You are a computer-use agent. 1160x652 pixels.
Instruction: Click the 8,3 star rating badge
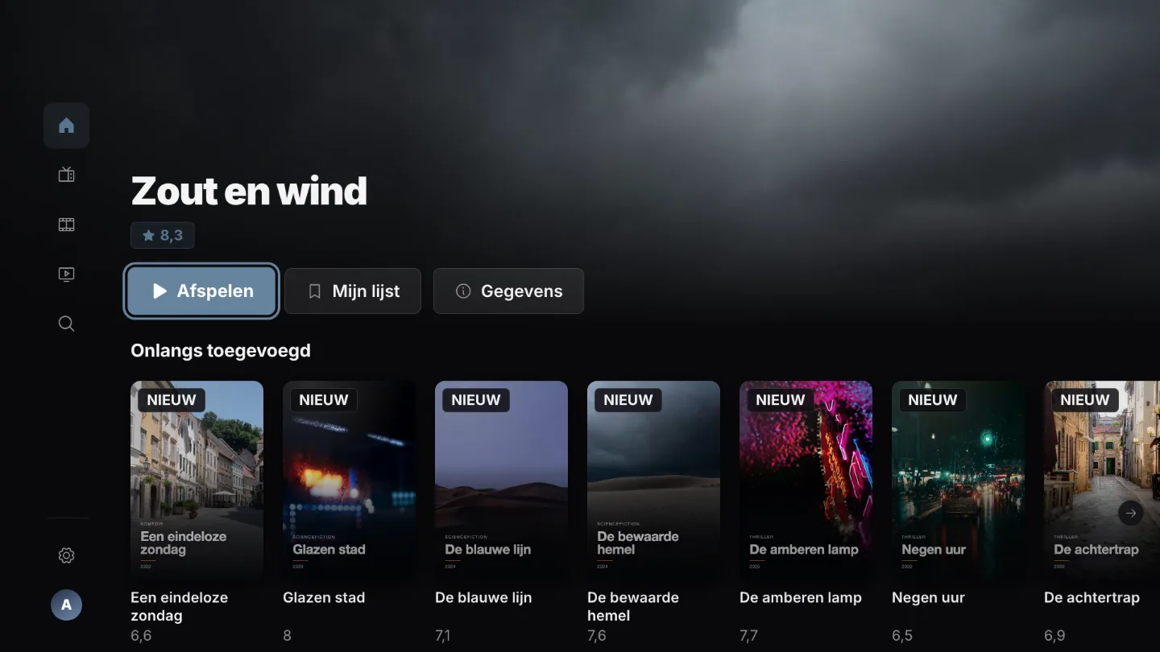coord(162,235)
